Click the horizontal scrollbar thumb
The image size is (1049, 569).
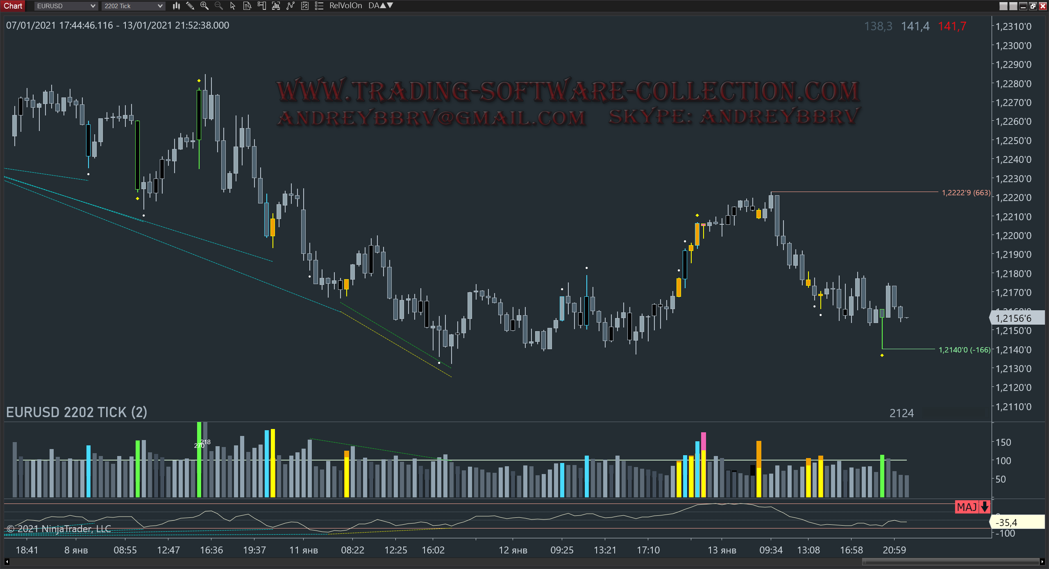coord(950,562)
